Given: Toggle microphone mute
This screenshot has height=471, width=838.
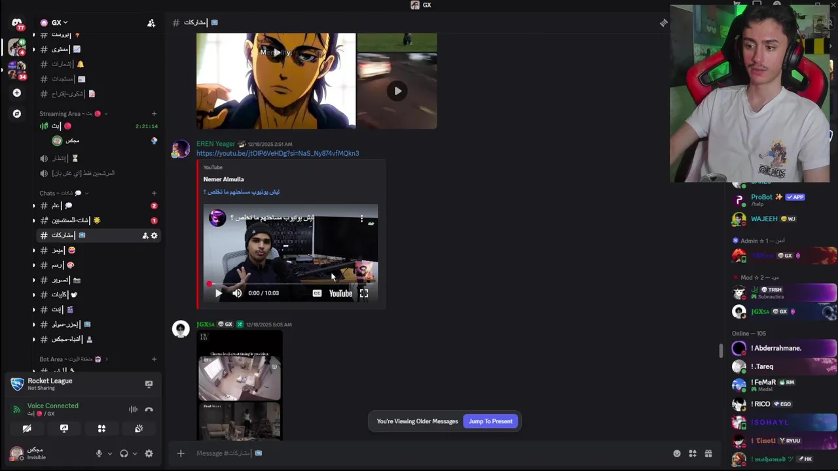Looking at the screenshot, I should pos(99,453).
